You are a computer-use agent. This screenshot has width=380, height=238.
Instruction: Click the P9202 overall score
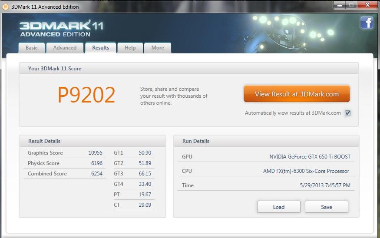pyautogui.click(x=86, y=95)
